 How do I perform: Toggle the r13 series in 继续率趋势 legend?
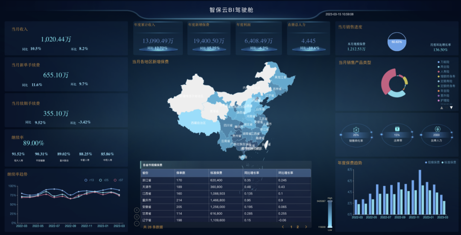click(88, 180)
